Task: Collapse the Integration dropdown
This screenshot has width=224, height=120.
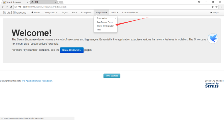Action: pos(101,13)
